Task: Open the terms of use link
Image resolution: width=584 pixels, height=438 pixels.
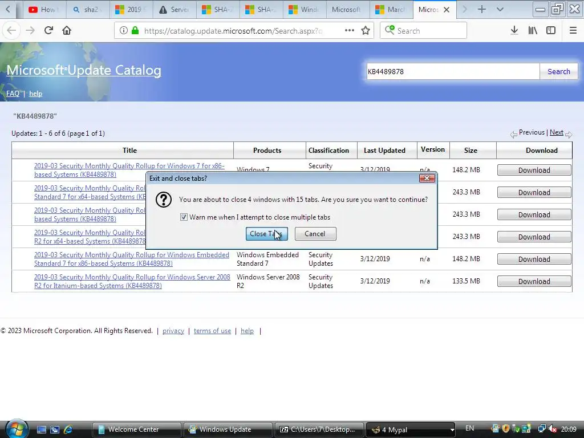Action: [x=212, y=331]
